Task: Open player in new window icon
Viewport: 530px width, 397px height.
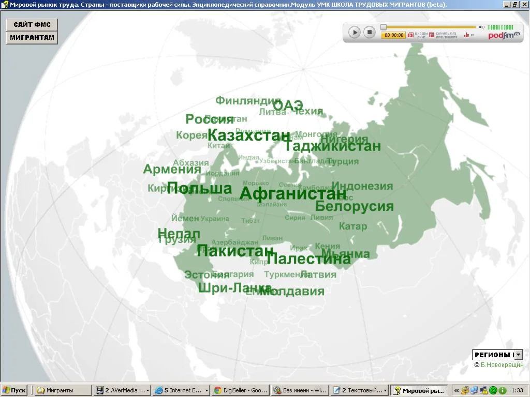Action: [410, 35]
